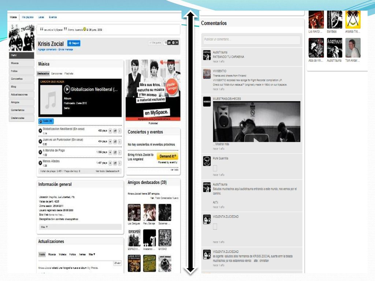Select Perfil in the sidebar
The height and width of the screenshot is (281, 375).
22,55
